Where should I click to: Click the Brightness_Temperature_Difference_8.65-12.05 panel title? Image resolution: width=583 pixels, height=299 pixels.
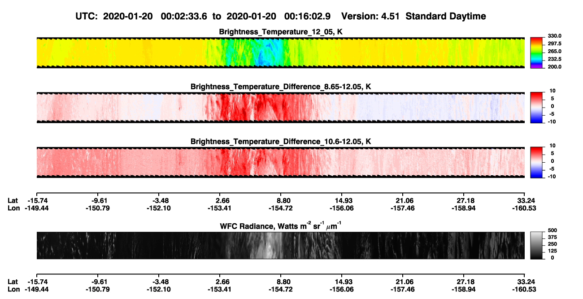pyautogui.click(x=281, y=87)
